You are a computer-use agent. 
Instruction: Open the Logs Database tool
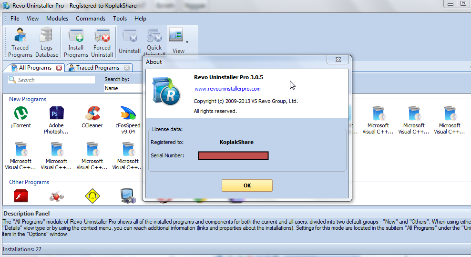(47, 42)
